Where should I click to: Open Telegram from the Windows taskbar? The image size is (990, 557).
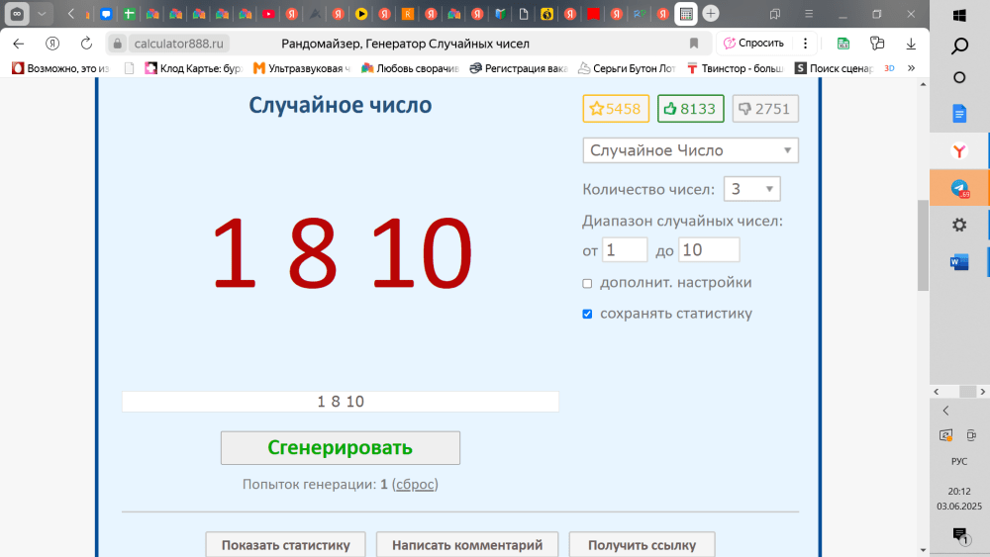point(958,188)
